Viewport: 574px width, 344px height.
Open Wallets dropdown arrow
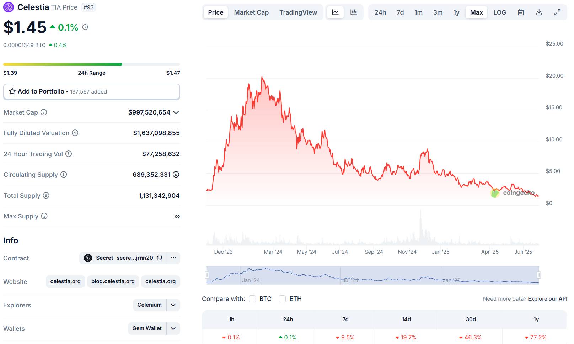pyautogui.click(x=173, y=328)
